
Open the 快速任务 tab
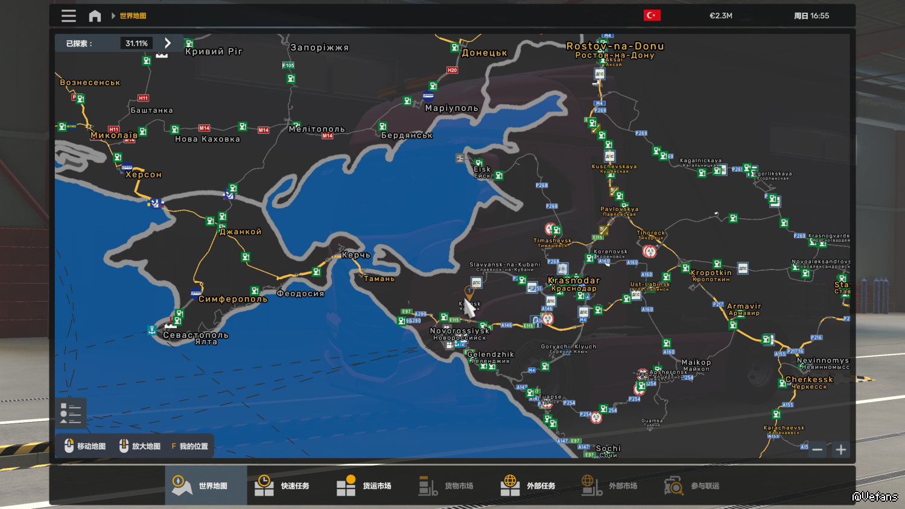288,485
